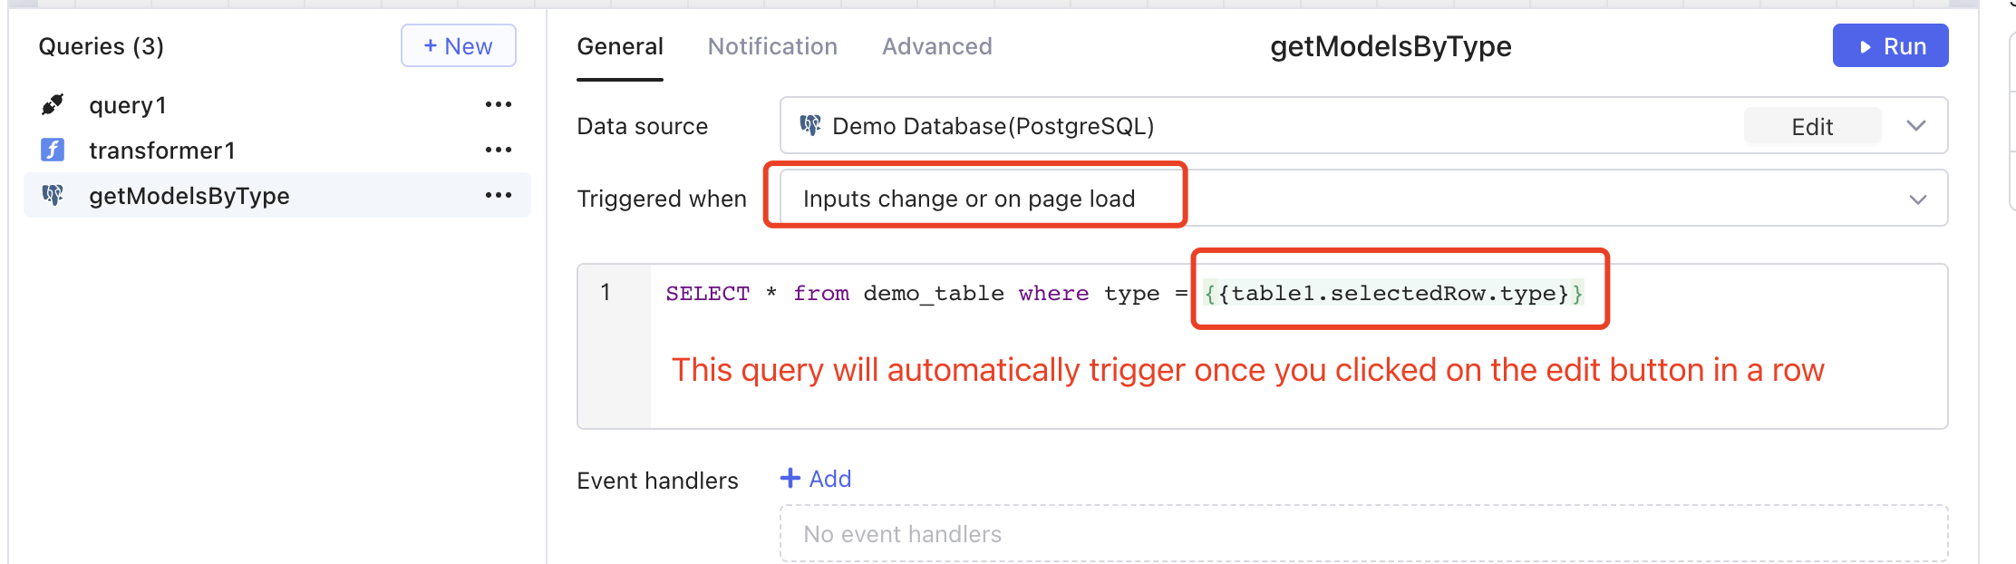The image size is (2016, 564).
Task: Open the ellipsis menu for transformer1
Action: pyautogui.click(x=499, y=149)
